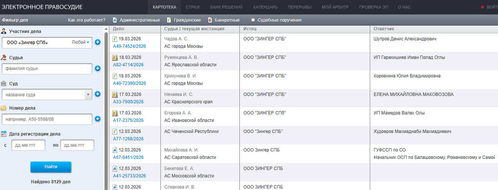498x190 pixels.
Task: Click the case type icon for case А33-7900/2026
Action: tap(115, 95)
